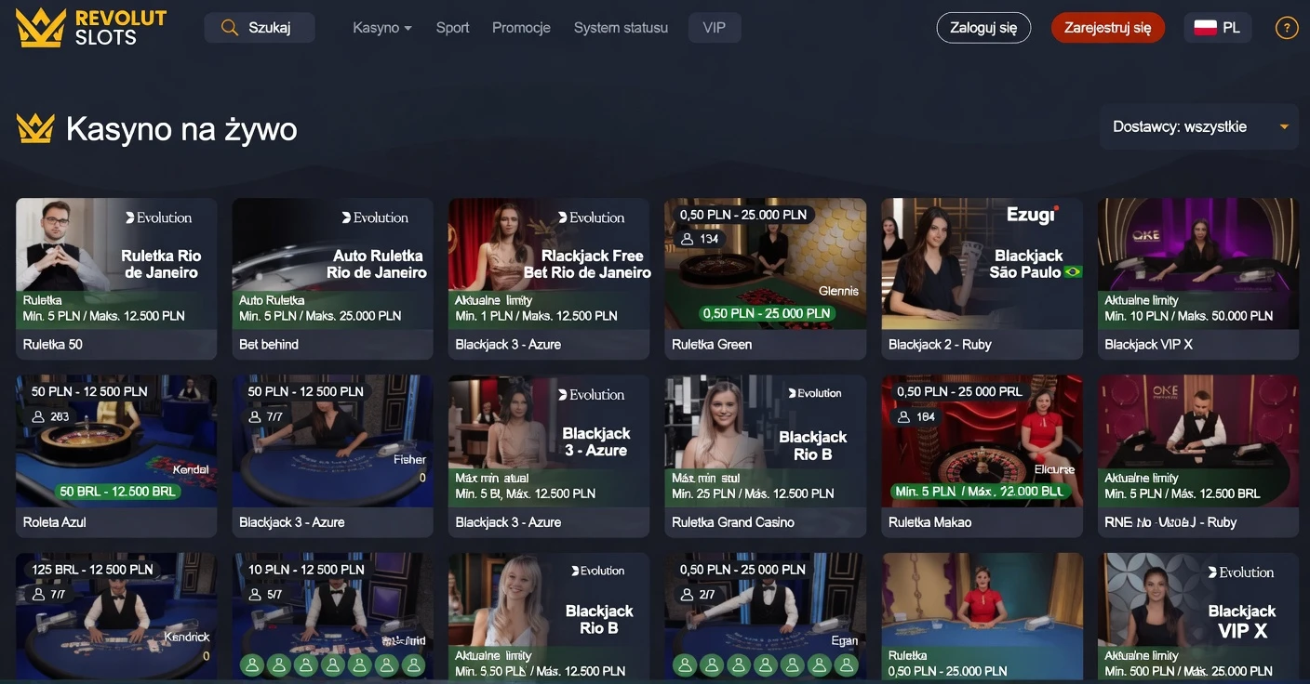Click the player count icon on Ruletka Makao
Image resolution: width=1310 pixels, height=684 pixels.
tap(903, 416)
